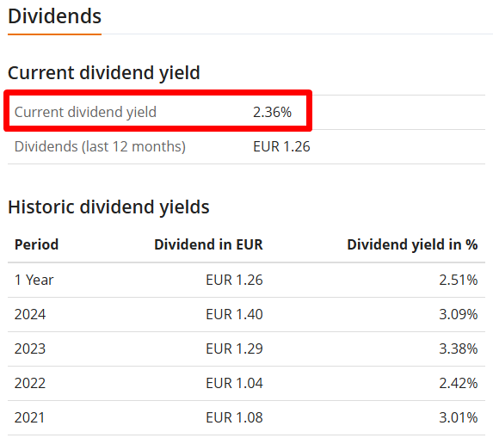Select the 1 Year period row

click(x=246, y=280)
